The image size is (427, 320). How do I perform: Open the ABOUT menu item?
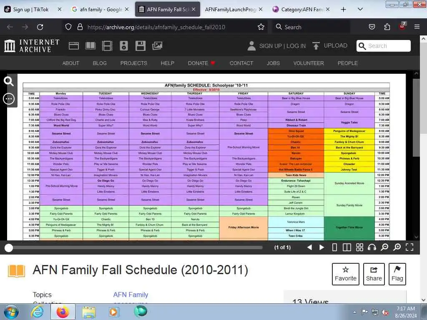click(71, 63)
